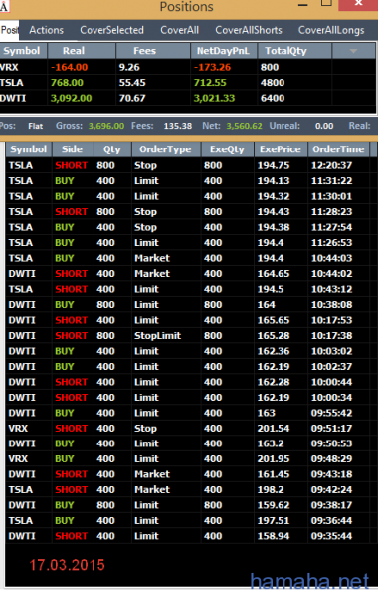Open the Actions menu

tap(47, 30)
